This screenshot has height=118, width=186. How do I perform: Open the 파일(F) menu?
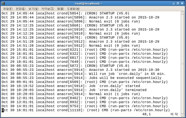click(x=8, y=9)
